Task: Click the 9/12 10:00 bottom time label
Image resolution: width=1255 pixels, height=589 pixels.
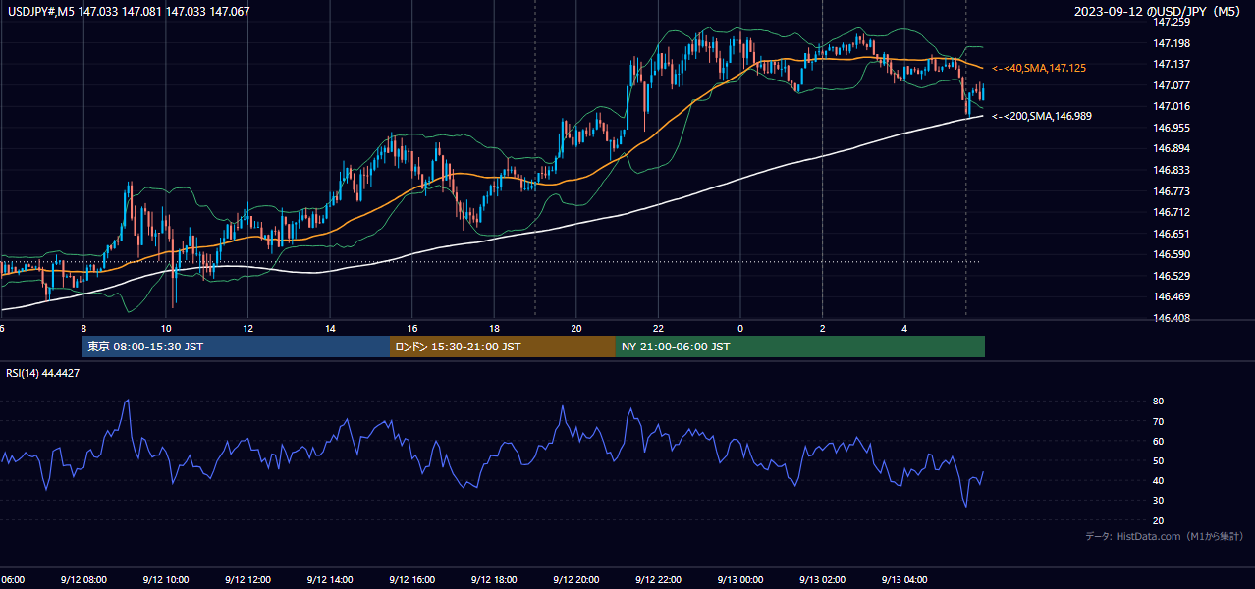Action: (166, 580)
